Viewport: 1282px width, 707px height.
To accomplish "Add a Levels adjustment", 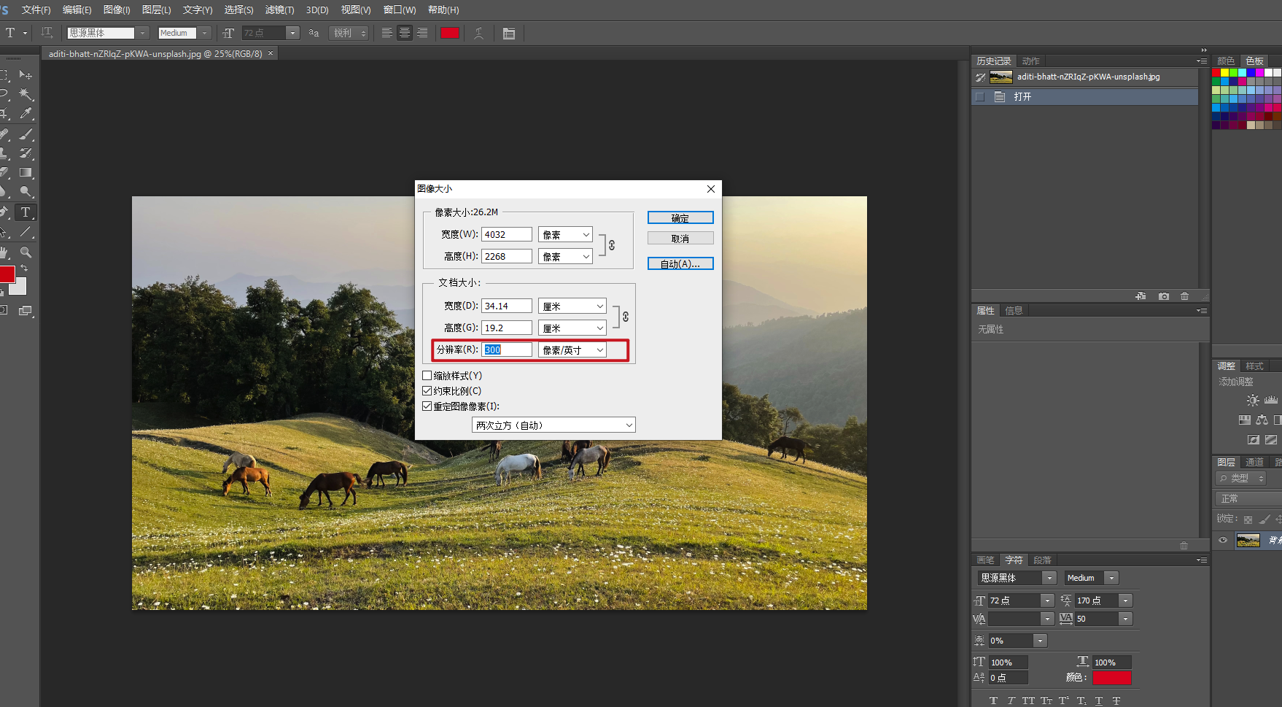I will click(x=1271, y=400).
